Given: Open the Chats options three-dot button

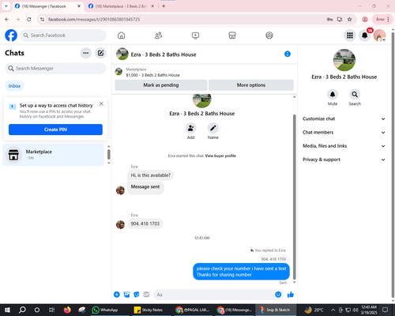Looking at the screenshot, I should (86, 53).
